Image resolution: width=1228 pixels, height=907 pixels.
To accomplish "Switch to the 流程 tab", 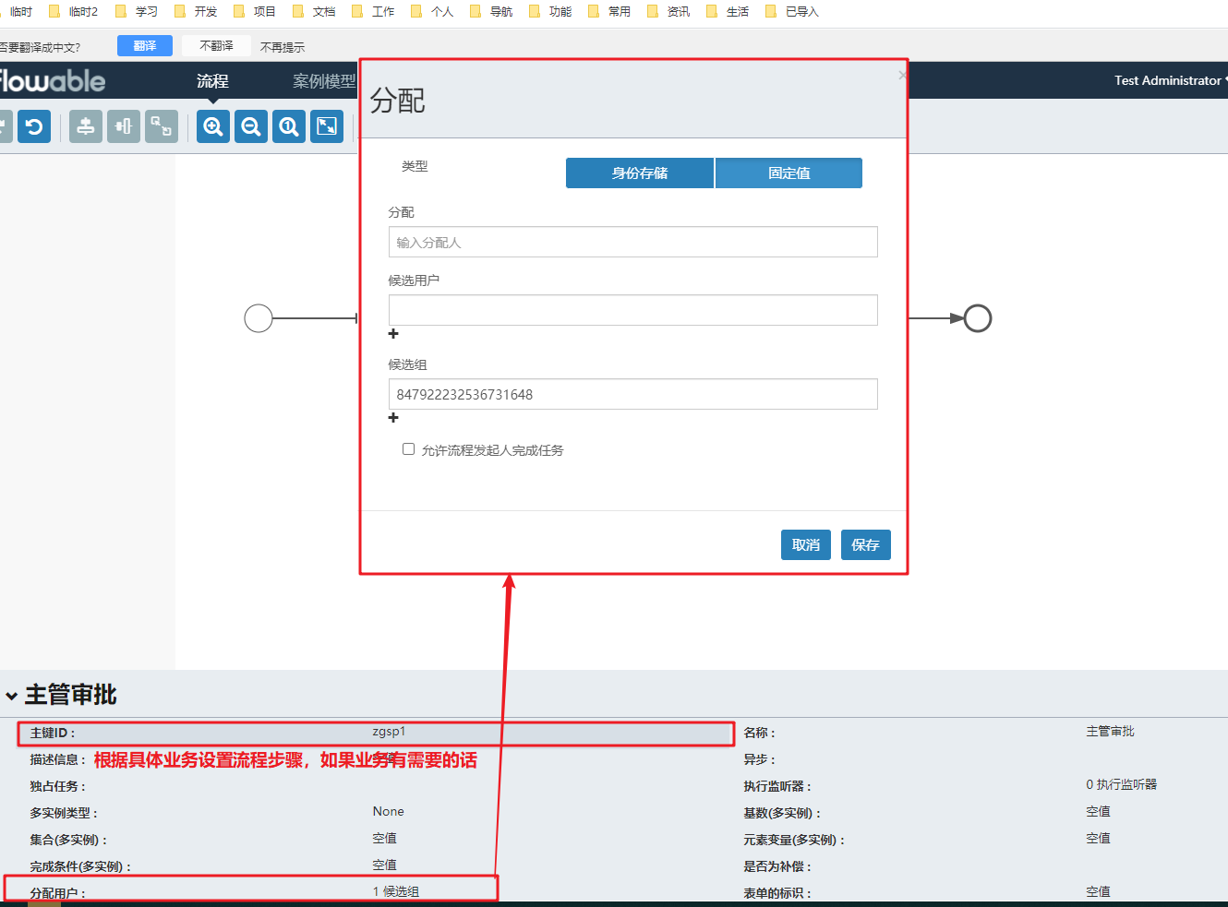I will [x=212, y=81].
